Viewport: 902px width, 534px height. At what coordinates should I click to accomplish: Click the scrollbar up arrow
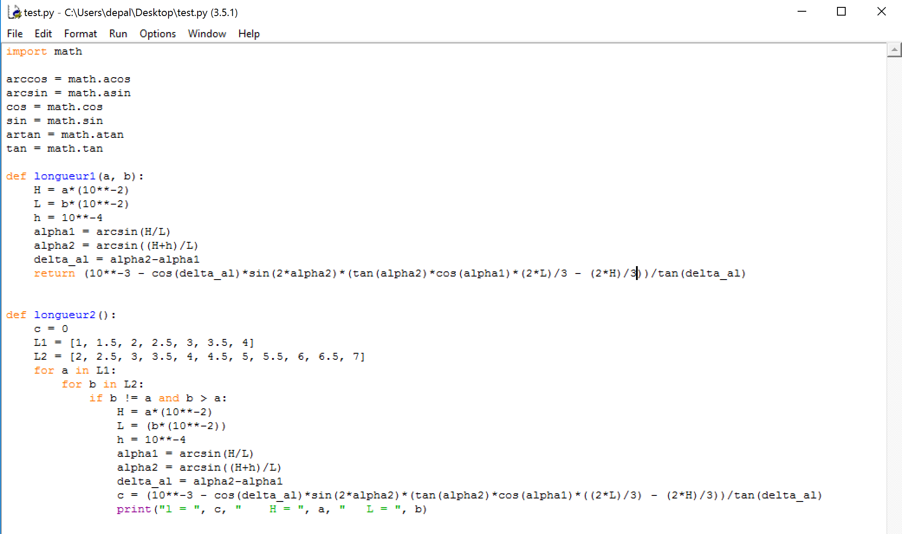point(894,51)
